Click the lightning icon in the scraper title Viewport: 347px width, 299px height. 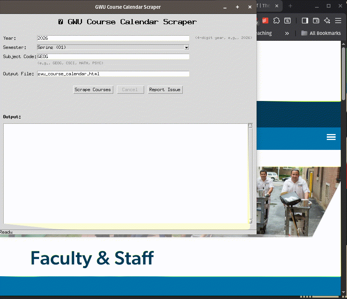pyautogui.click(x=61, y=22)
